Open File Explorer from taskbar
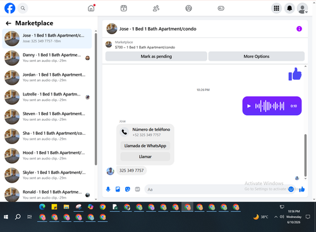Image resolution: width=316 pixels, height=232 pixels. (66, 207)
